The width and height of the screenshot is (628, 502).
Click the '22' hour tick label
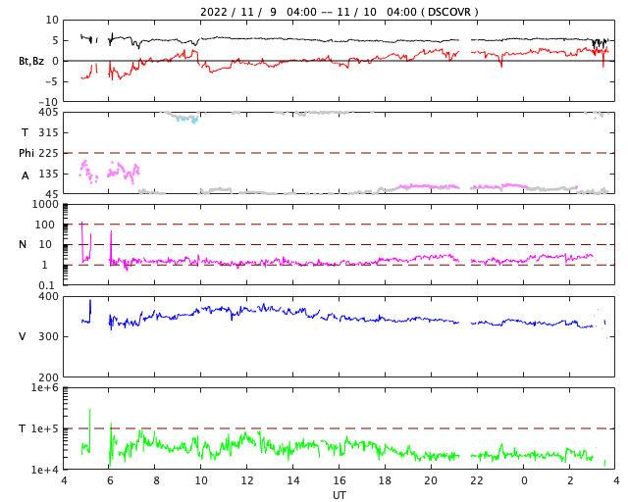(x=477, y=480)
